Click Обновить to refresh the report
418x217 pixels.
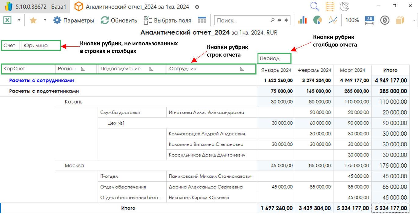(x=119, y=20)
